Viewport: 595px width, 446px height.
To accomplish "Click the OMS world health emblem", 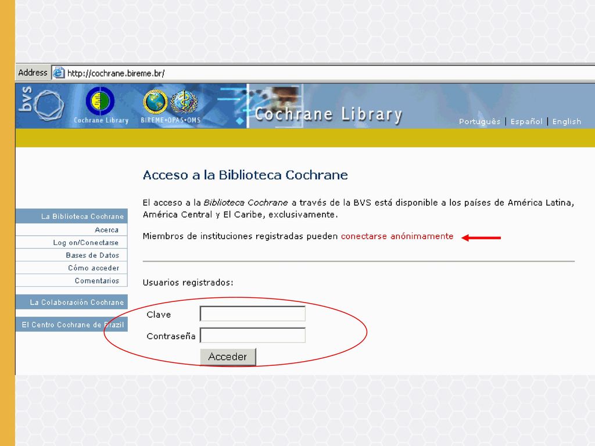I will 184,102.
